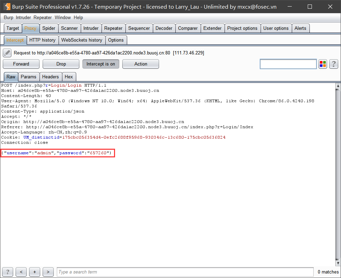Image resolution: width=341 pixels, height=278 pixels.
Task: Open the Repeater menu in menu bar
Action: (x=43, y=18)
